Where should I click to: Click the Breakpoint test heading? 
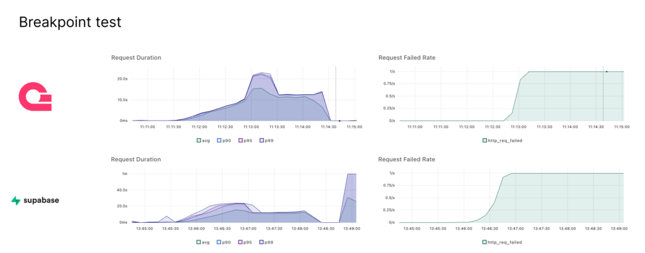pos(70,23)
